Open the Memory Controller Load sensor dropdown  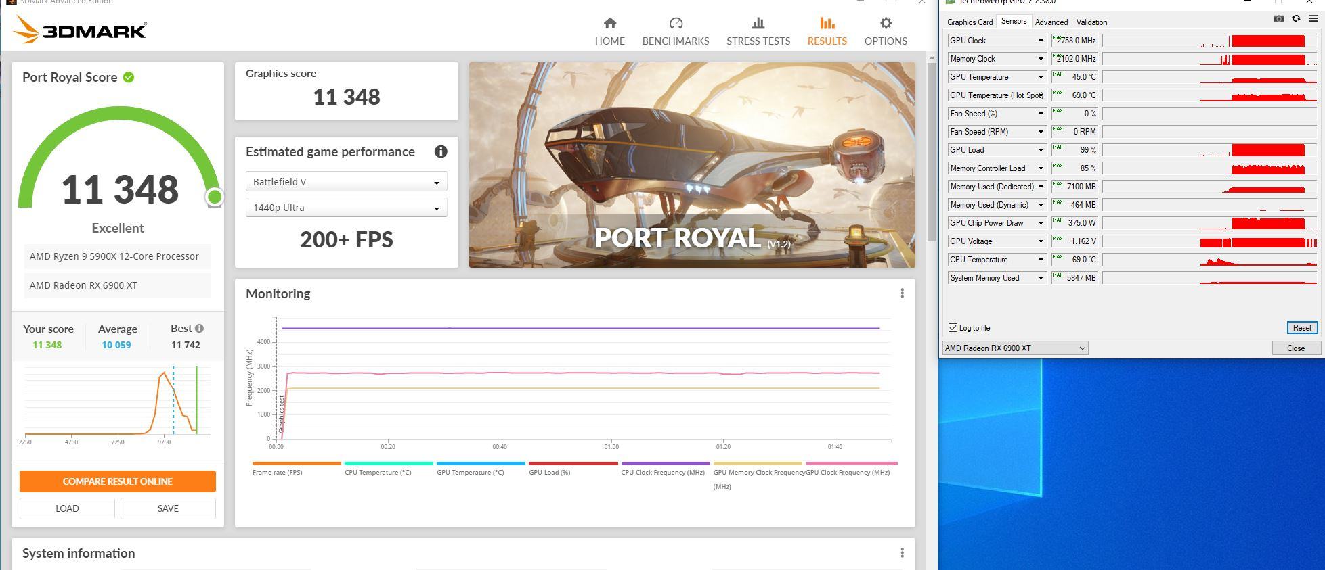point(1041,168)
